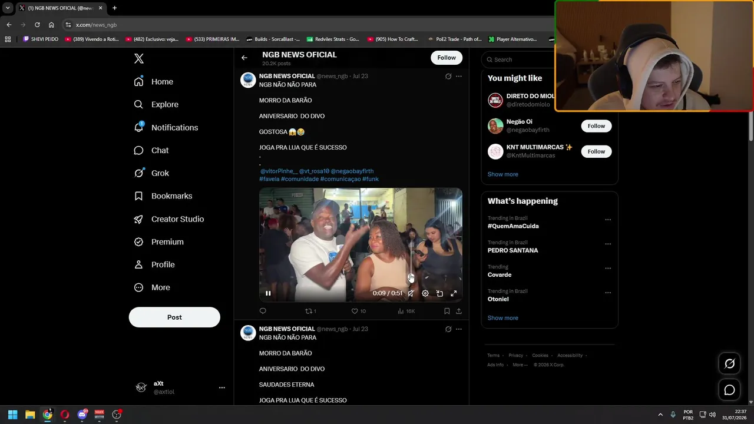Click the Grok icon on the first post
Viewport: 754px width, 424px height.
pyautogui.click(x=448, y=77)
